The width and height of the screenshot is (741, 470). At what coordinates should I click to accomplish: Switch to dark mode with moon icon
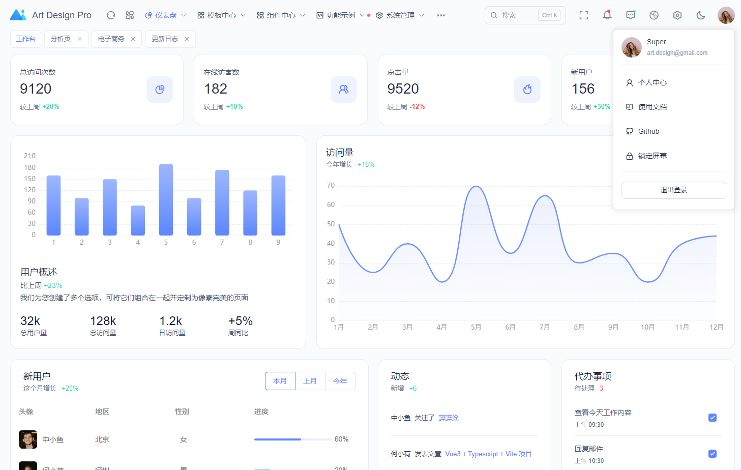tap(701, 15)
